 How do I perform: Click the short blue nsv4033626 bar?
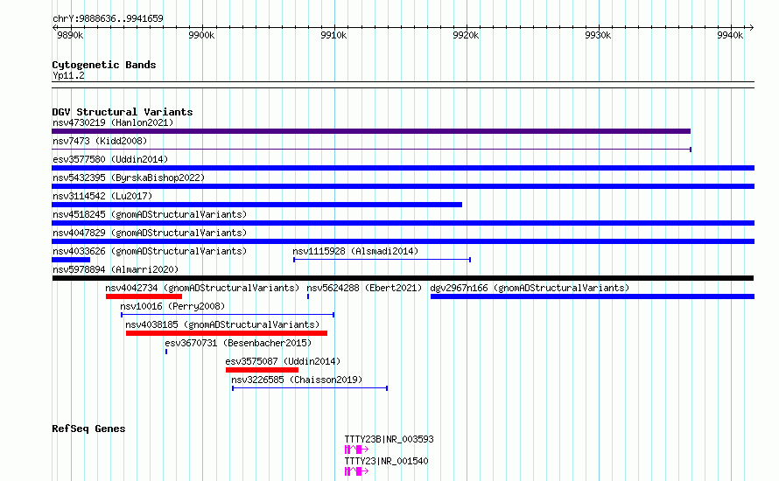coord(71,260)
